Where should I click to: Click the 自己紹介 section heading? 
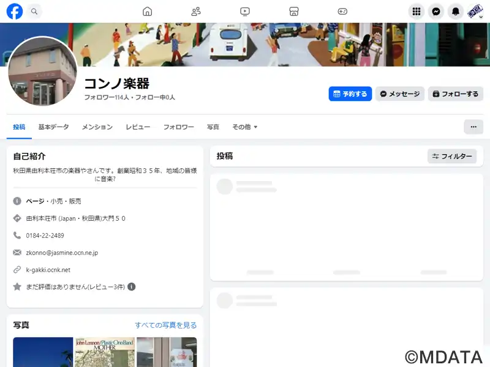click(29, 157)
